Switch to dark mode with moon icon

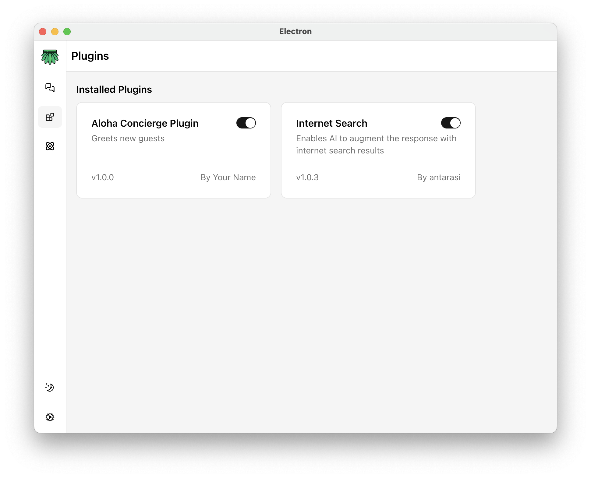click(x=50, y=387)
